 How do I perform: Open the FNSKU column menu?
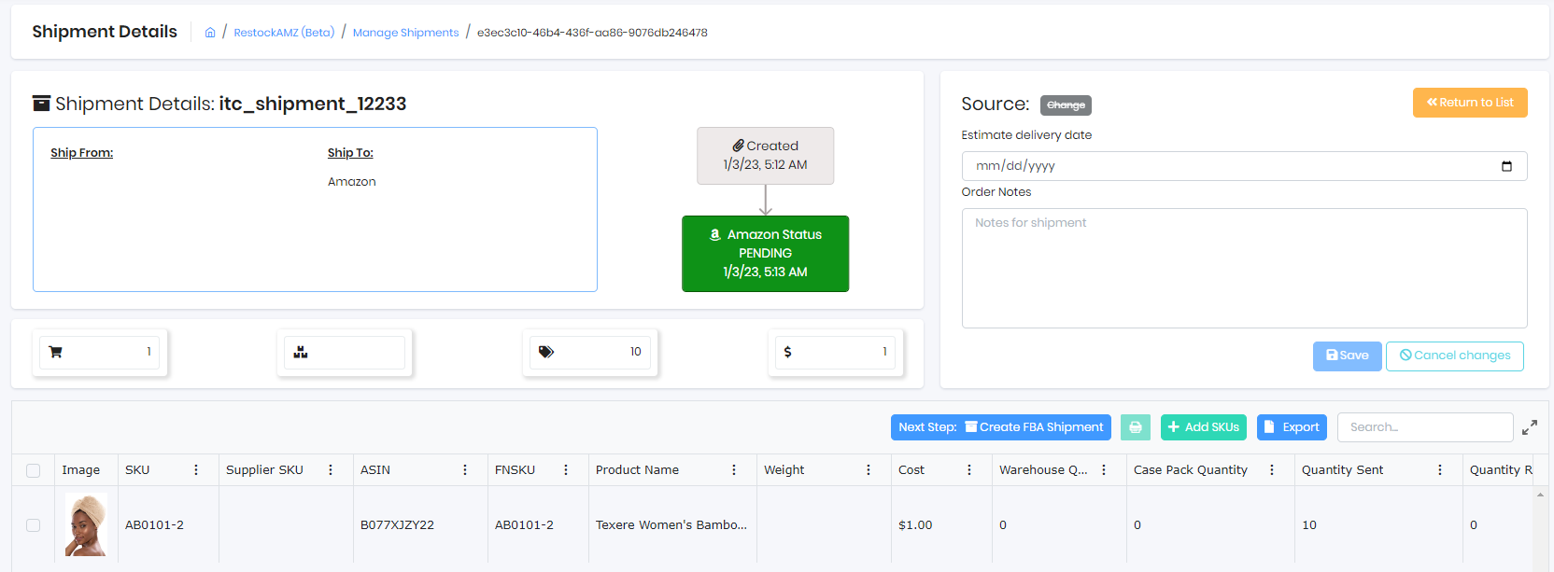click(566, 470)
